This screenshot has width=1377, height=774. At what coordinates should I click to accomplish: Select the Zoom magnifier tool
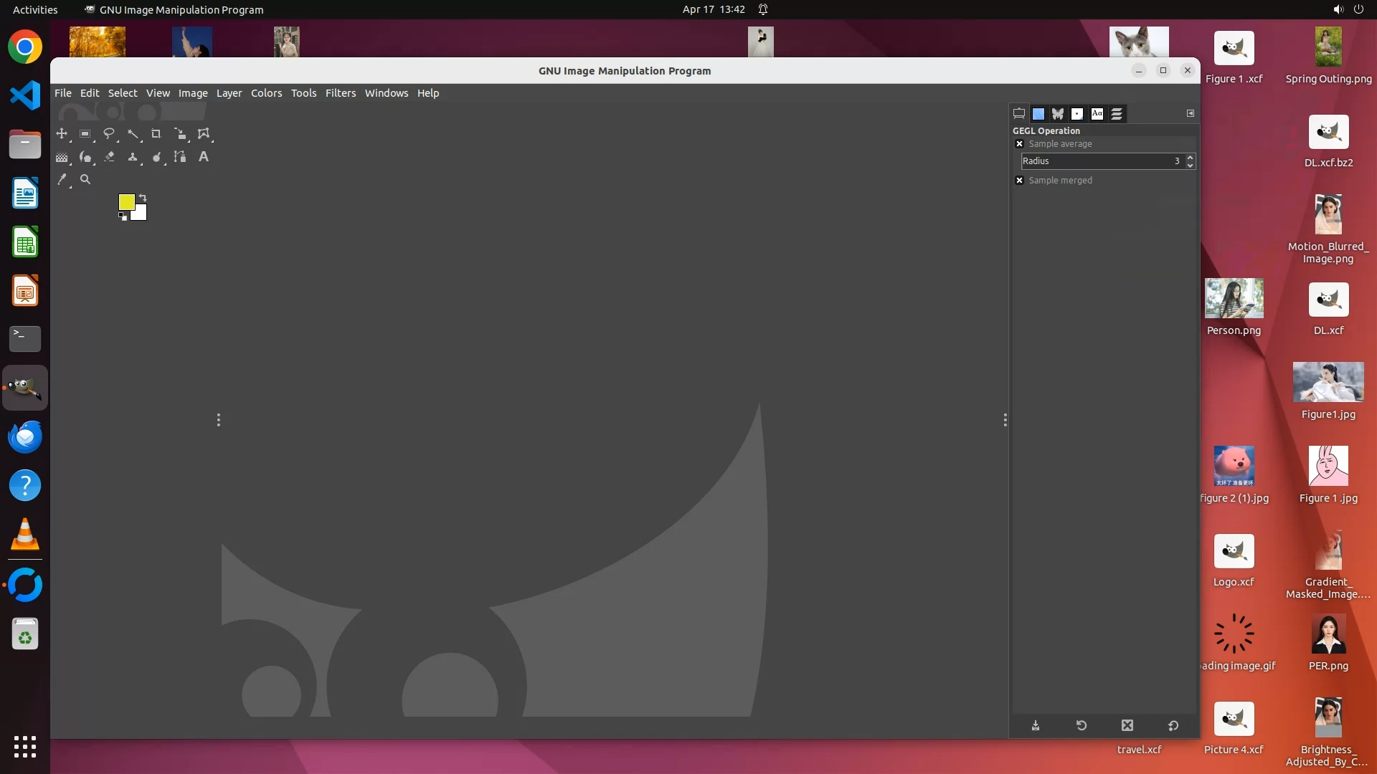click(85, 180)
